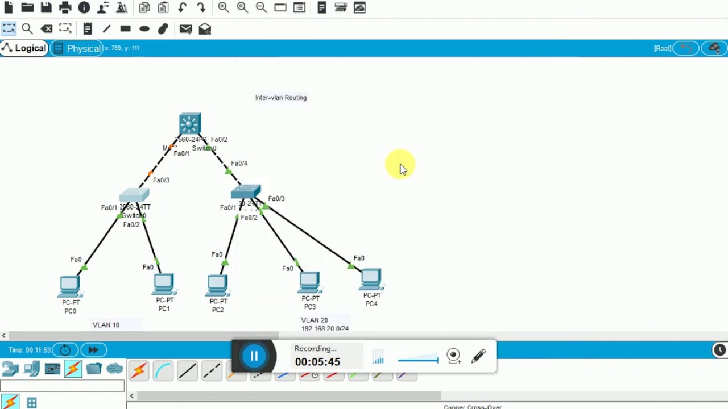
Task: Open the cluster cloud icon at top right
Action: tap(714, 48)
